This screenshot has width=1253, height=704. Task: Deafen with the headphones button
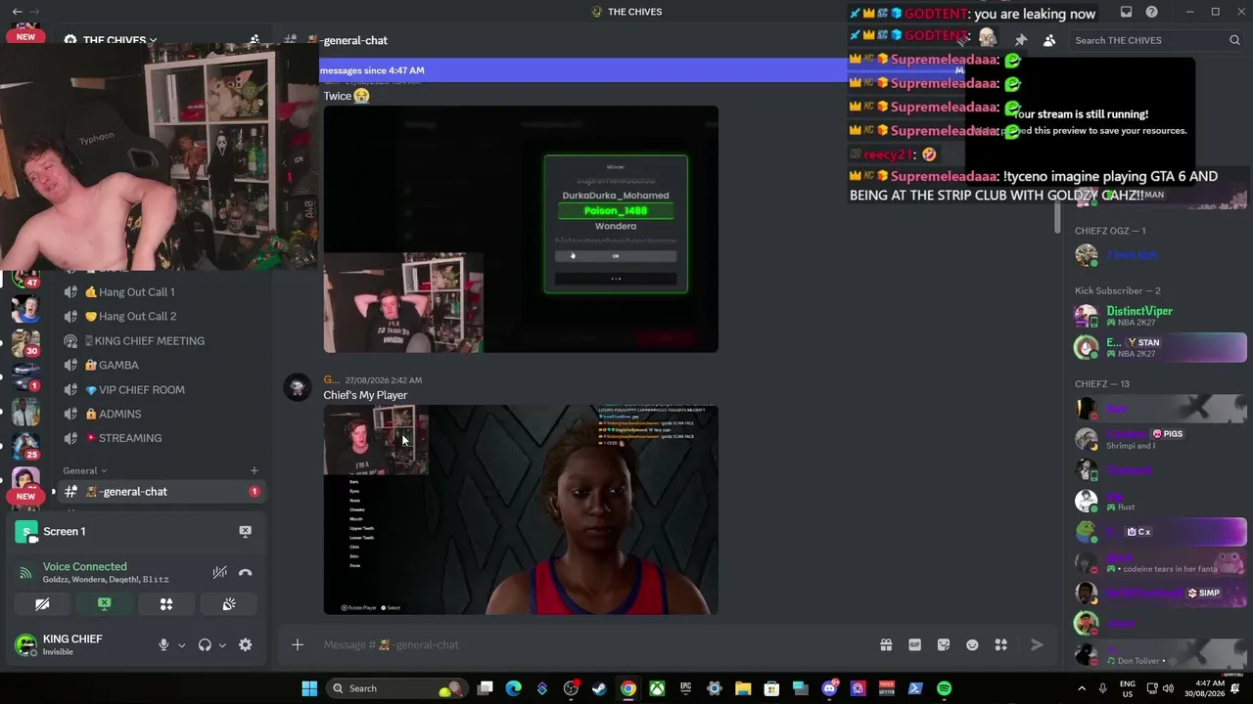click(x=205, y=645)
